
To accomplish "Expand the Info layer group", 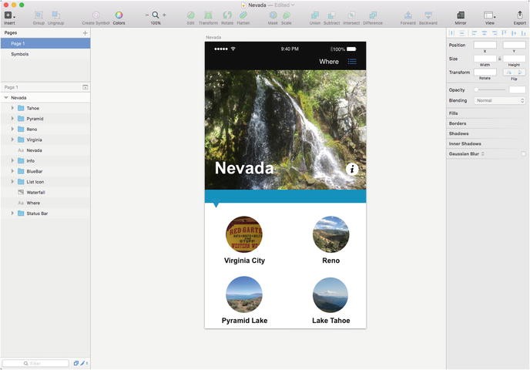I will click(x=12, y=160).
